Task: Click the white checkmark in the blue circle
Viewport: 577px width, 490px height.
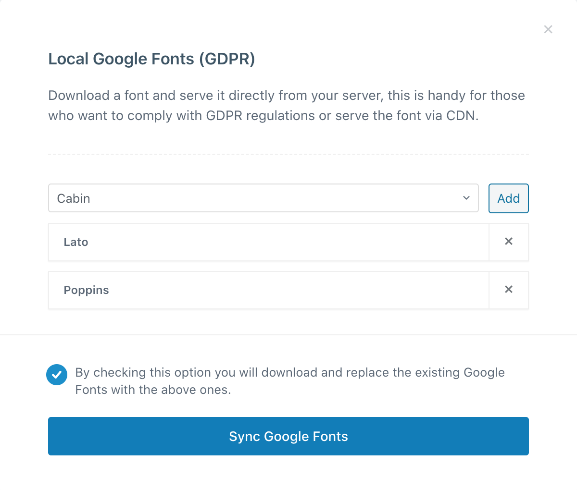Action: pyautogui.click(x=57, y=374)
